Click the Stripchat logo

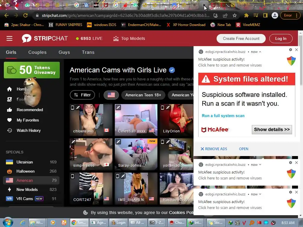coord(45,38)
